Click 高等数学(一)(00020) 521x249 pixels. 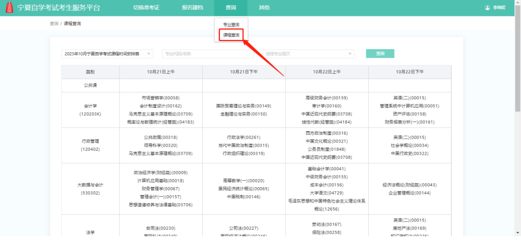click(243, 181)
